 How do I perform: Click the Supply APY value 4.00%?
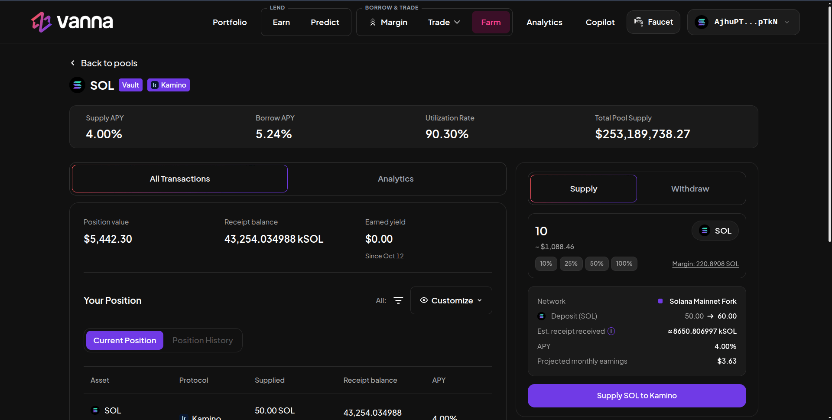click(x=104, y=134)
